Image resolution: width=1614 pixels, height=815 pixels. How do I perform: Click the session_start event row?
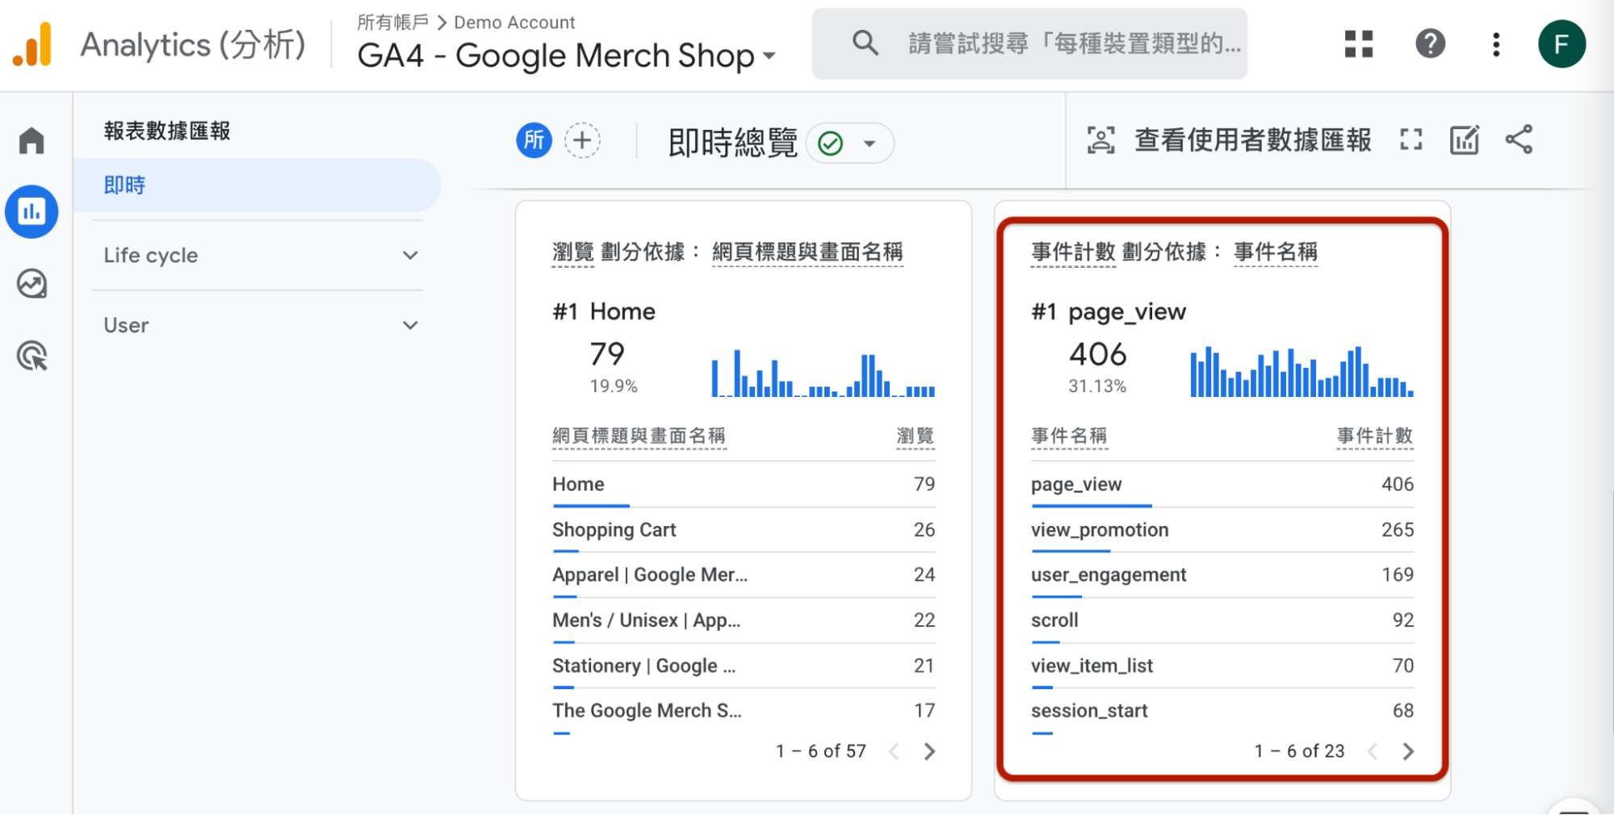1222,711
